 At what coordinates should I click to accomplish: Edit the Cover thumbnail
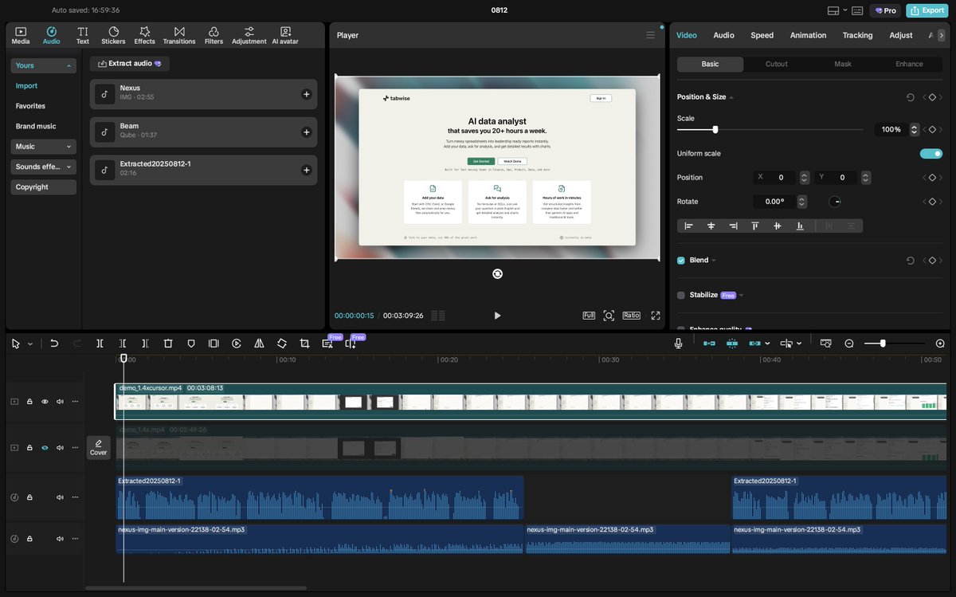pyautogui.click(x=98, y=447)
